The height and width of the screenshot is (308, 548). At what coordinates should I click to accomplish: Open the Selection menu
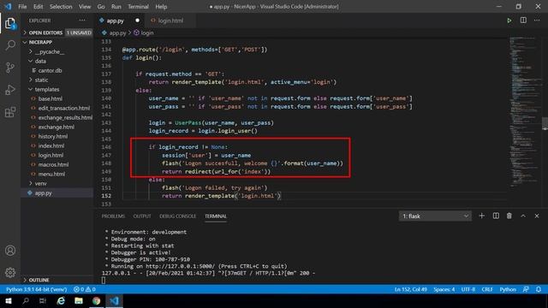pyautogui.click(x=61, y=6)
